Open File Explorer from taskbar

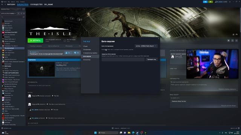(129, 132)
